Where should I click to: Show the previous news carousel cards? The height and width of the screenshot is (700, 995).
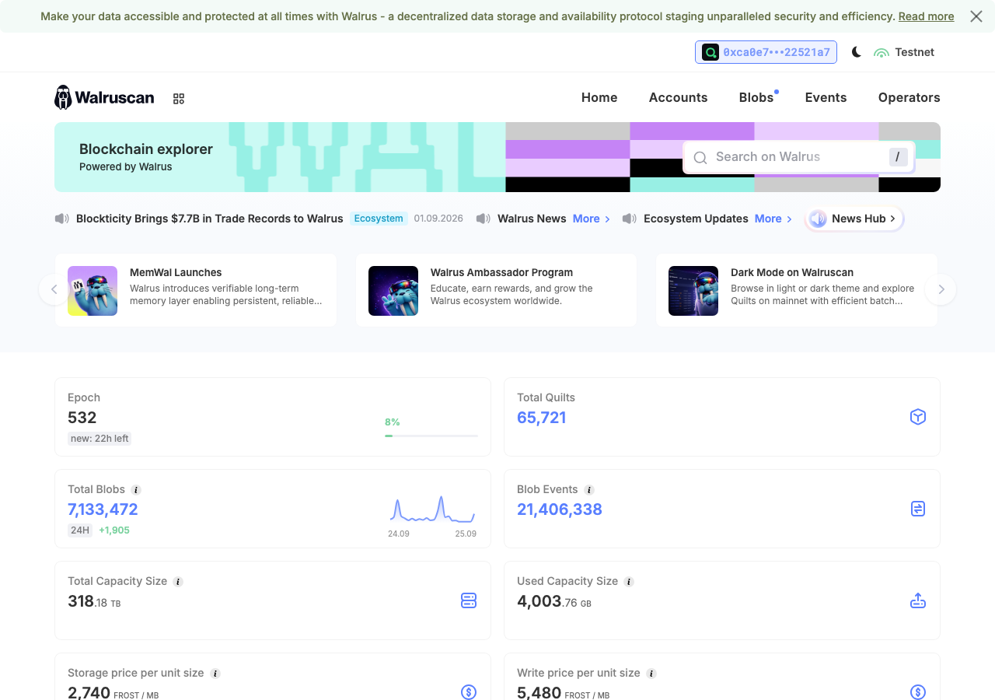point(54,289)
